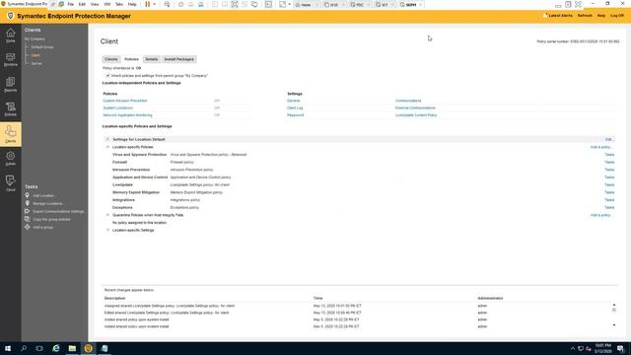Open the Reports page in sidebar

click(11, 85)
